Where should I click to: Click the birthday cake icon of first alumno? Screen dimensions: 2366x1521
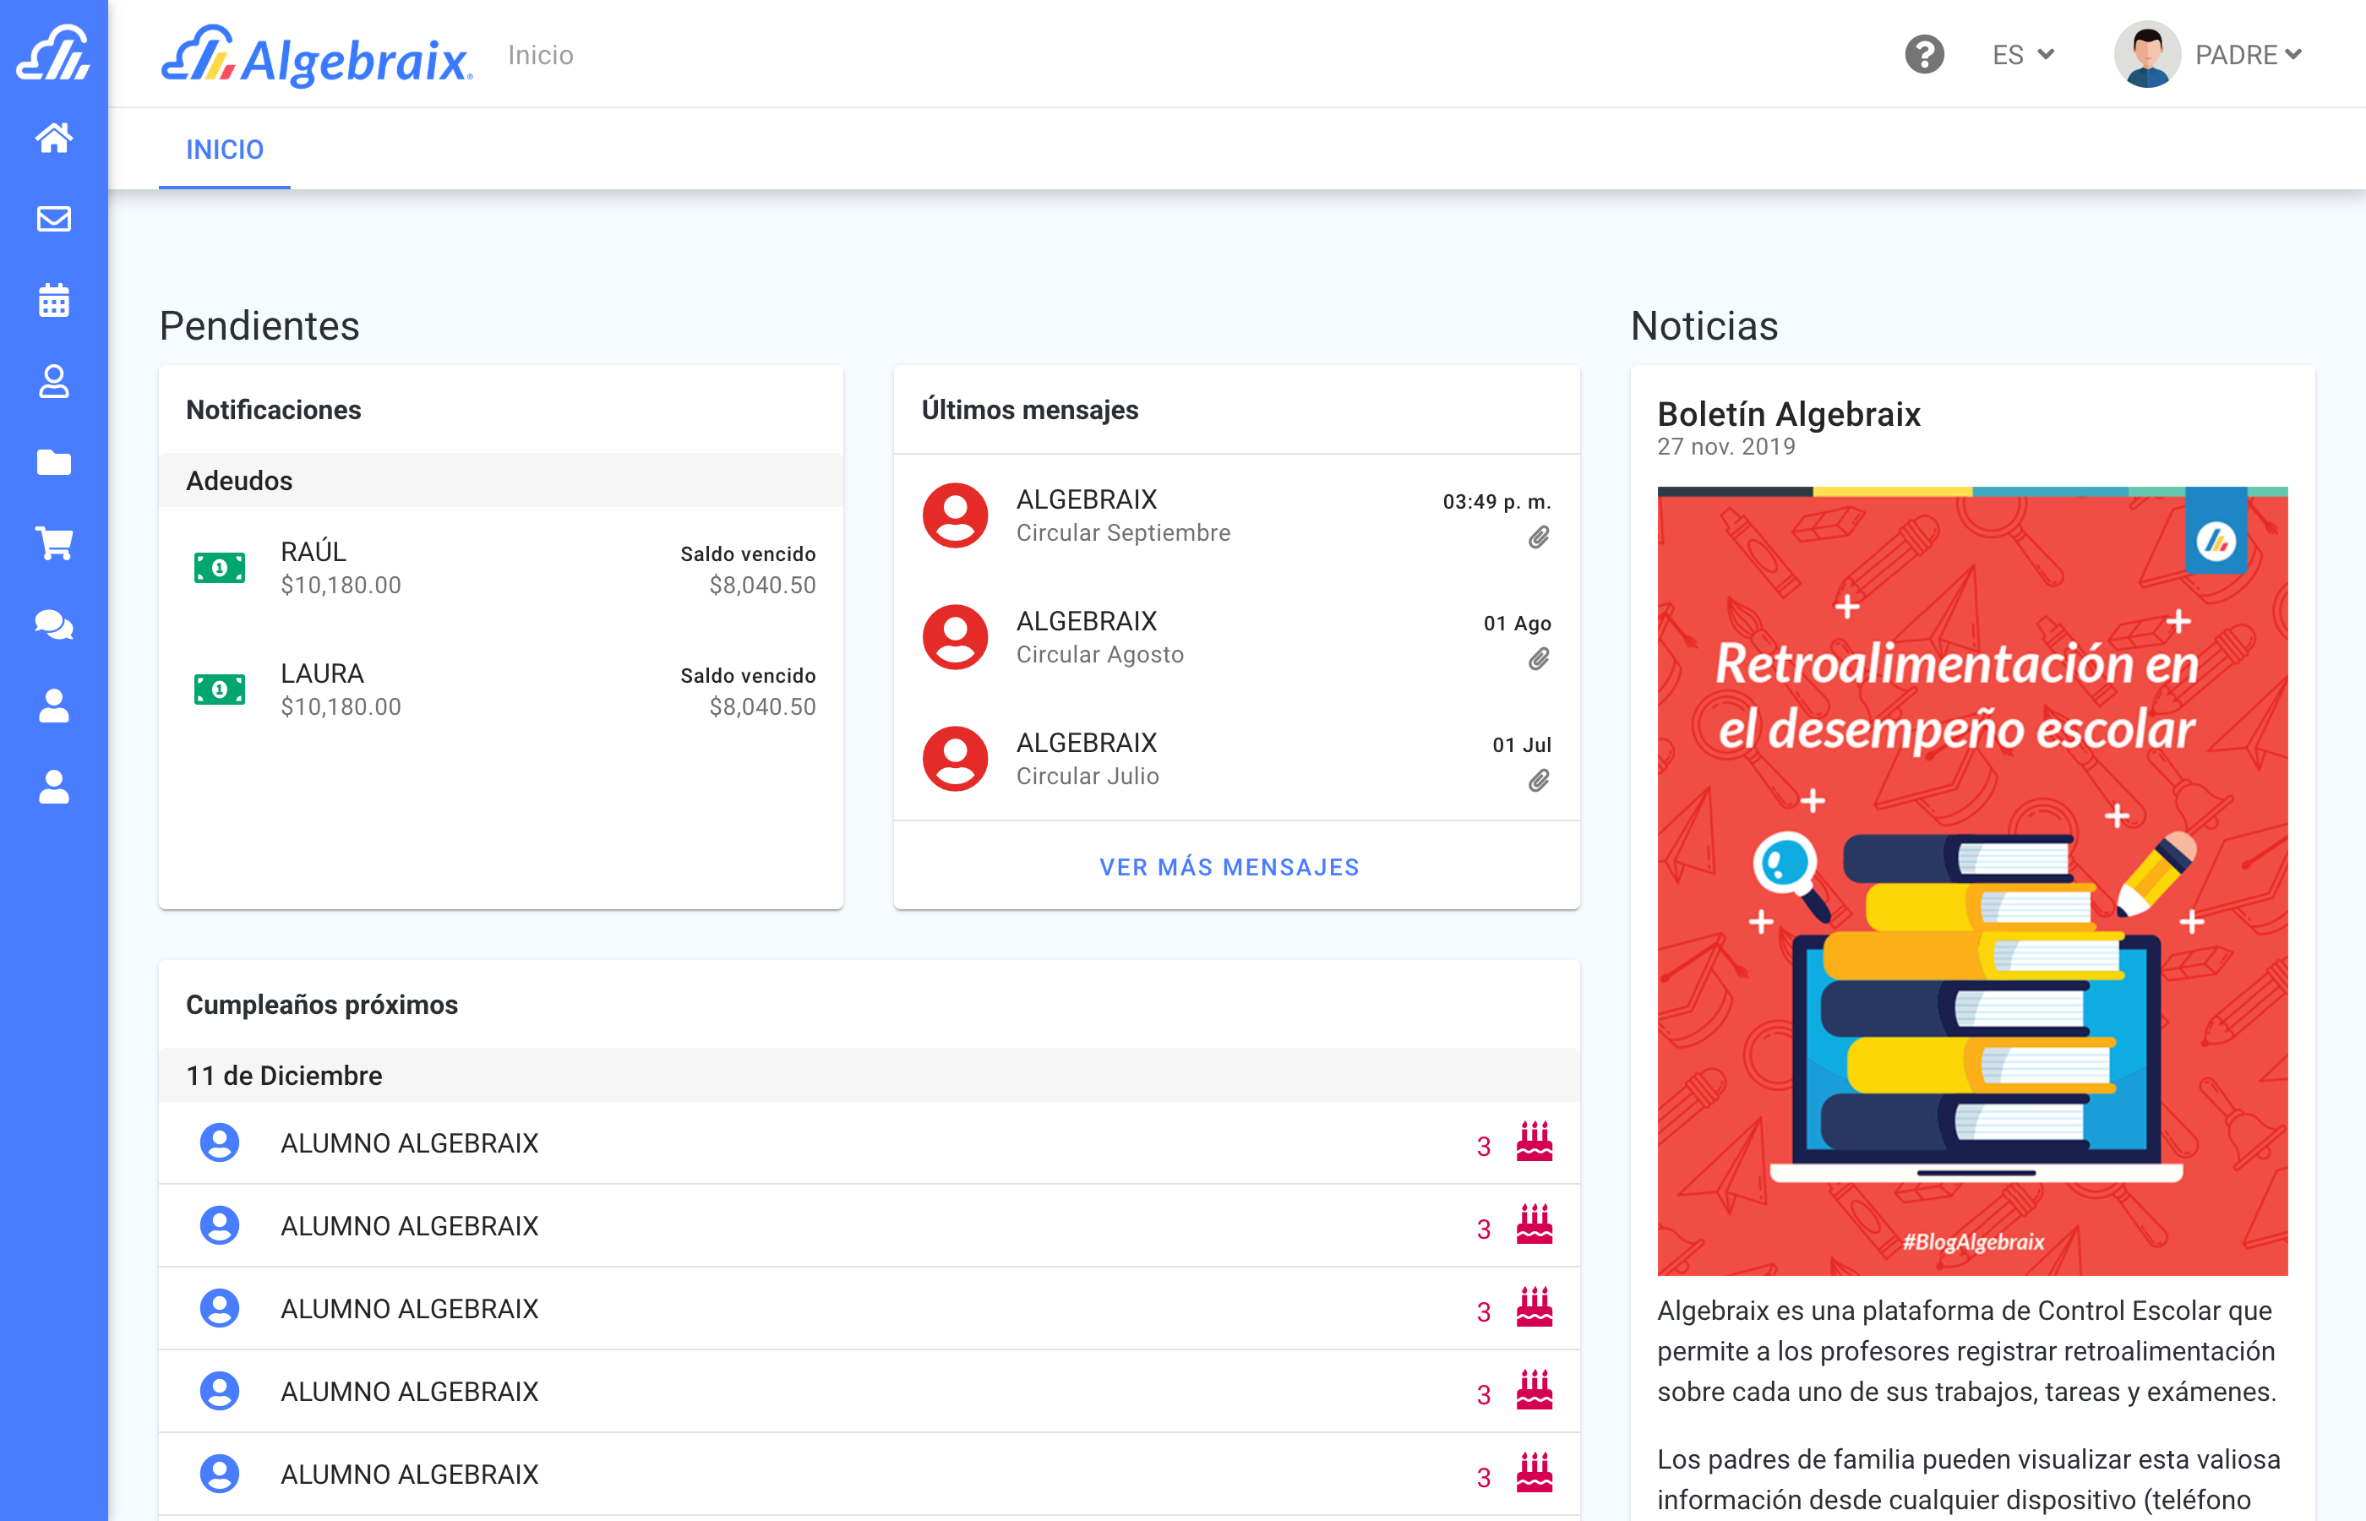click(1534, 1142)
